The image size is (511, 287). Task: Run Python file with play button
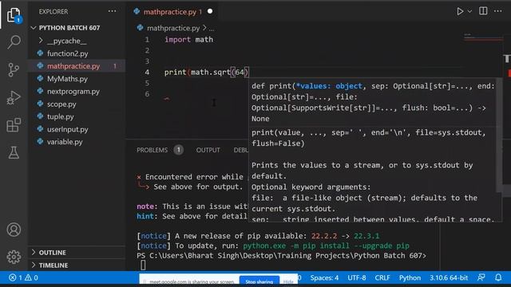tap(460, 11)
